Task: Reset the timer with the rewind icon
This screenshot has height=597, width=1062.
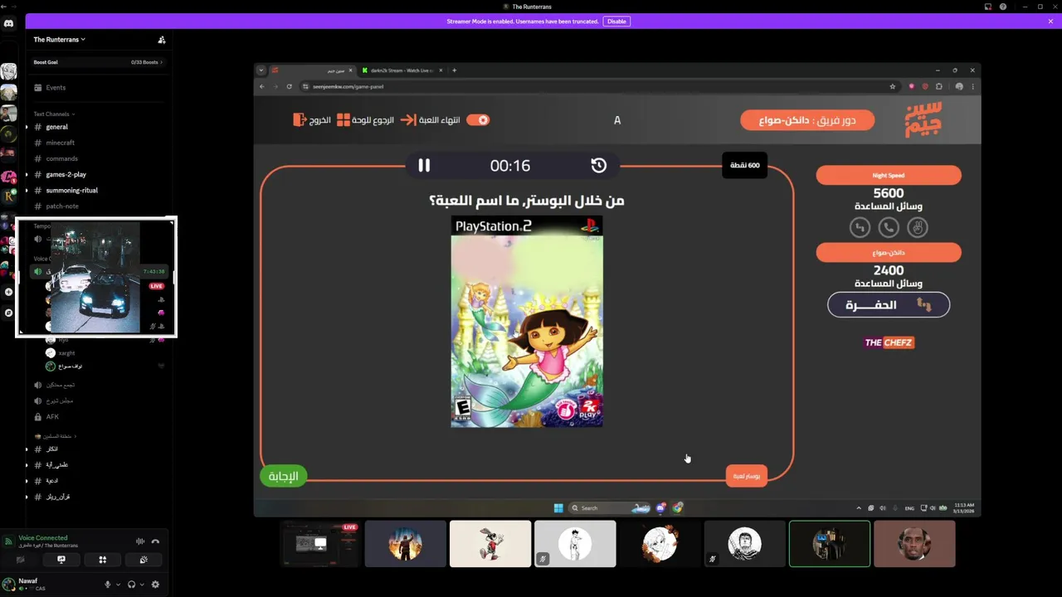Action: click(x=598, y=165)
